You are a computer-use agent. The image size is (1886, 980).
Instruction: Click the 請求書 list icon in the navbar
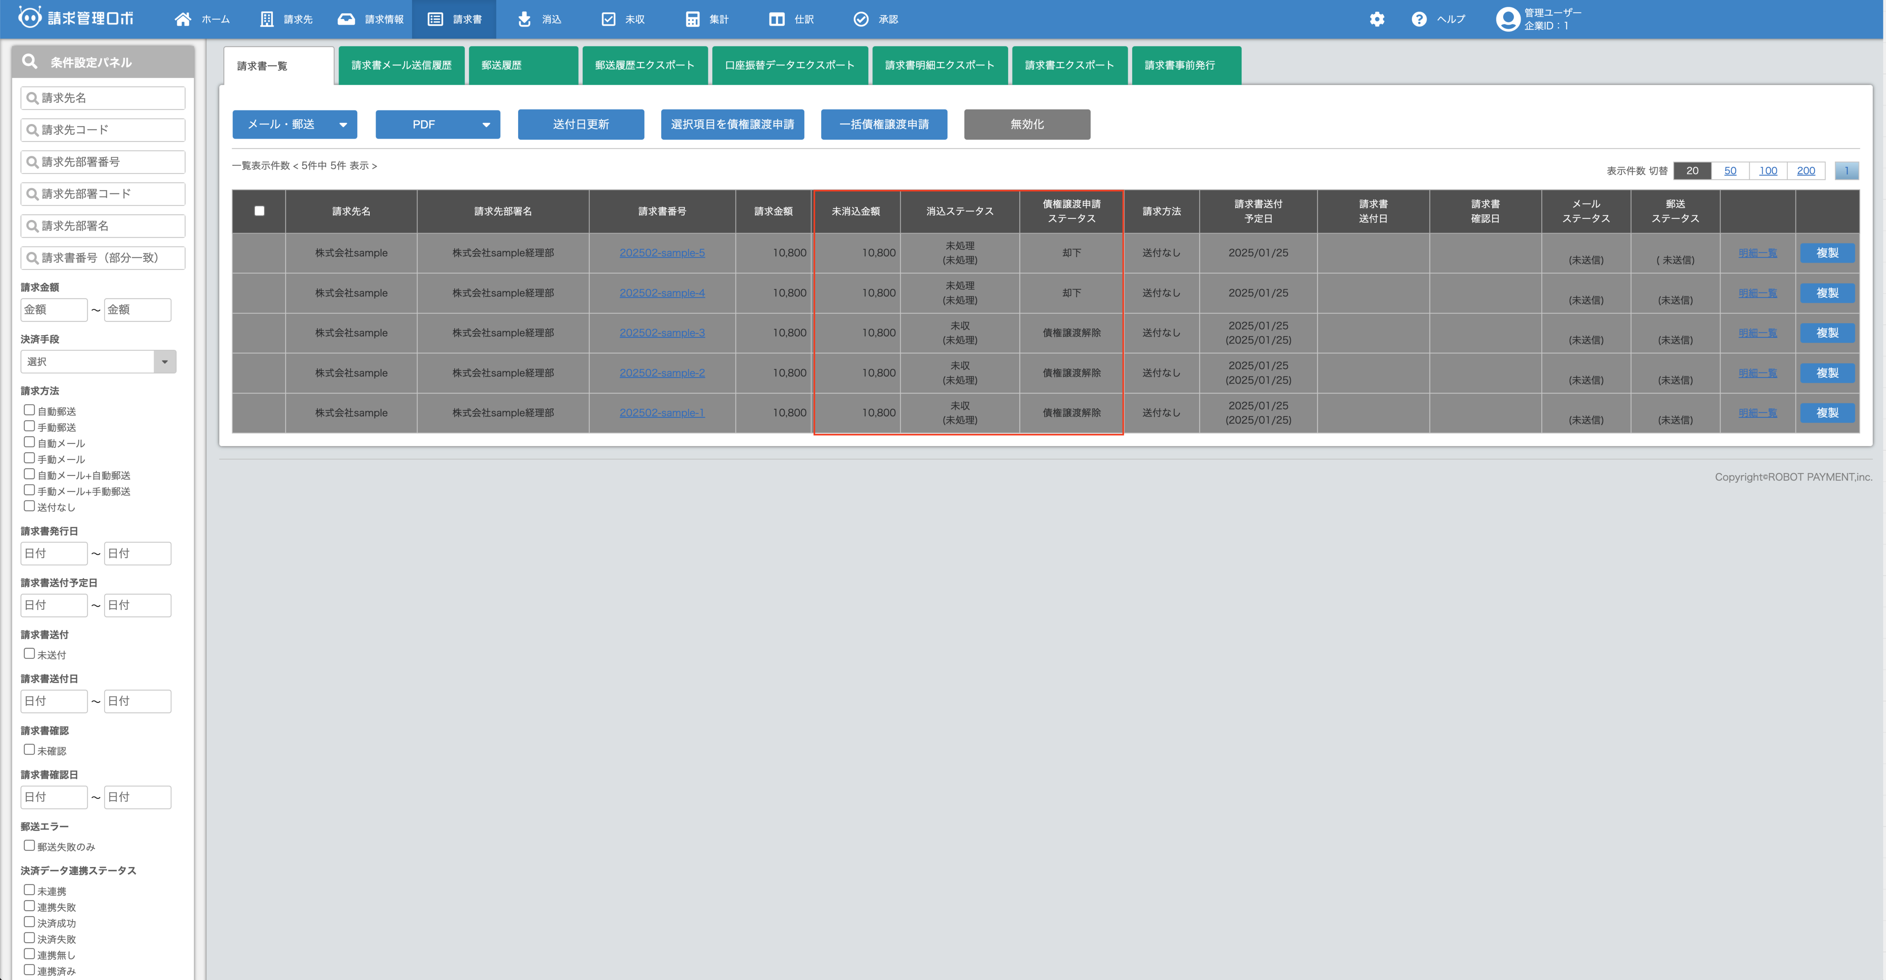pyautogui.click(x=435, y=19)
